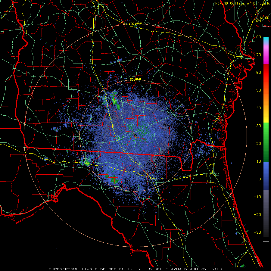Click the 100 NMI range ring label
The width and height of the screenshot is (271, 271).
pyautogui.click(x=135, y=24)
